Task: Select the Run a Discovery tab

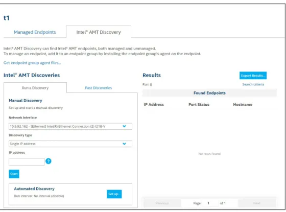Action: click(35, 88)
